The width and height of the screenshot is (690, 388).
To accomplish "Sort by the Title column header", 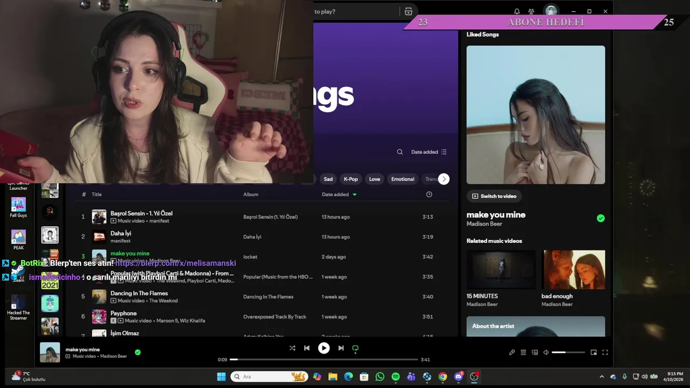I will point(96,195).
